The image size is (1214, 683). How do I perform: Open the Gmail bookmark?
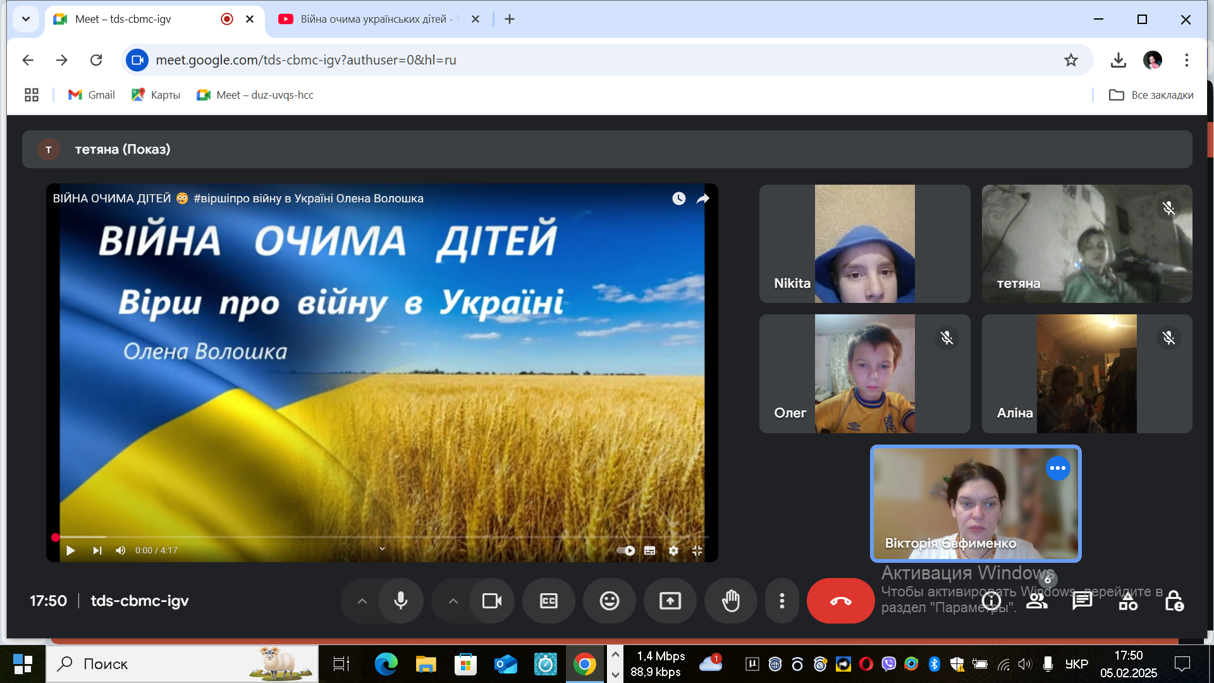point(92,95)
